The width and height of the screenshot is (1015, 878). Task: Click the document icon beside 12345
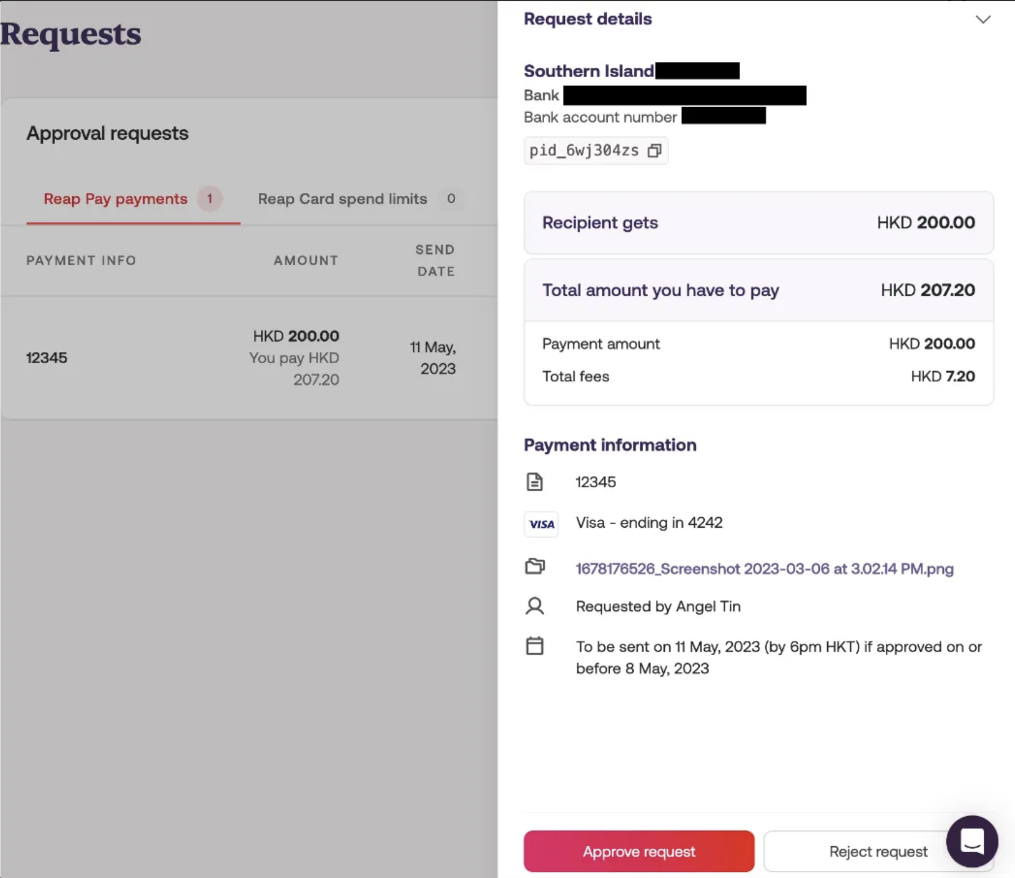coord(534,482)
